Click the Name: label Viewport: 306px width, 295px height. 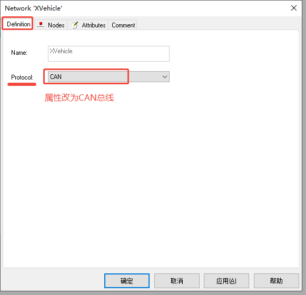click(19, 53)
